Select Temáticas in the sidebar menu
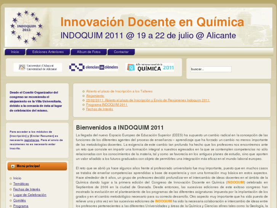Screen dimensions: 277x208 [21, 184]
